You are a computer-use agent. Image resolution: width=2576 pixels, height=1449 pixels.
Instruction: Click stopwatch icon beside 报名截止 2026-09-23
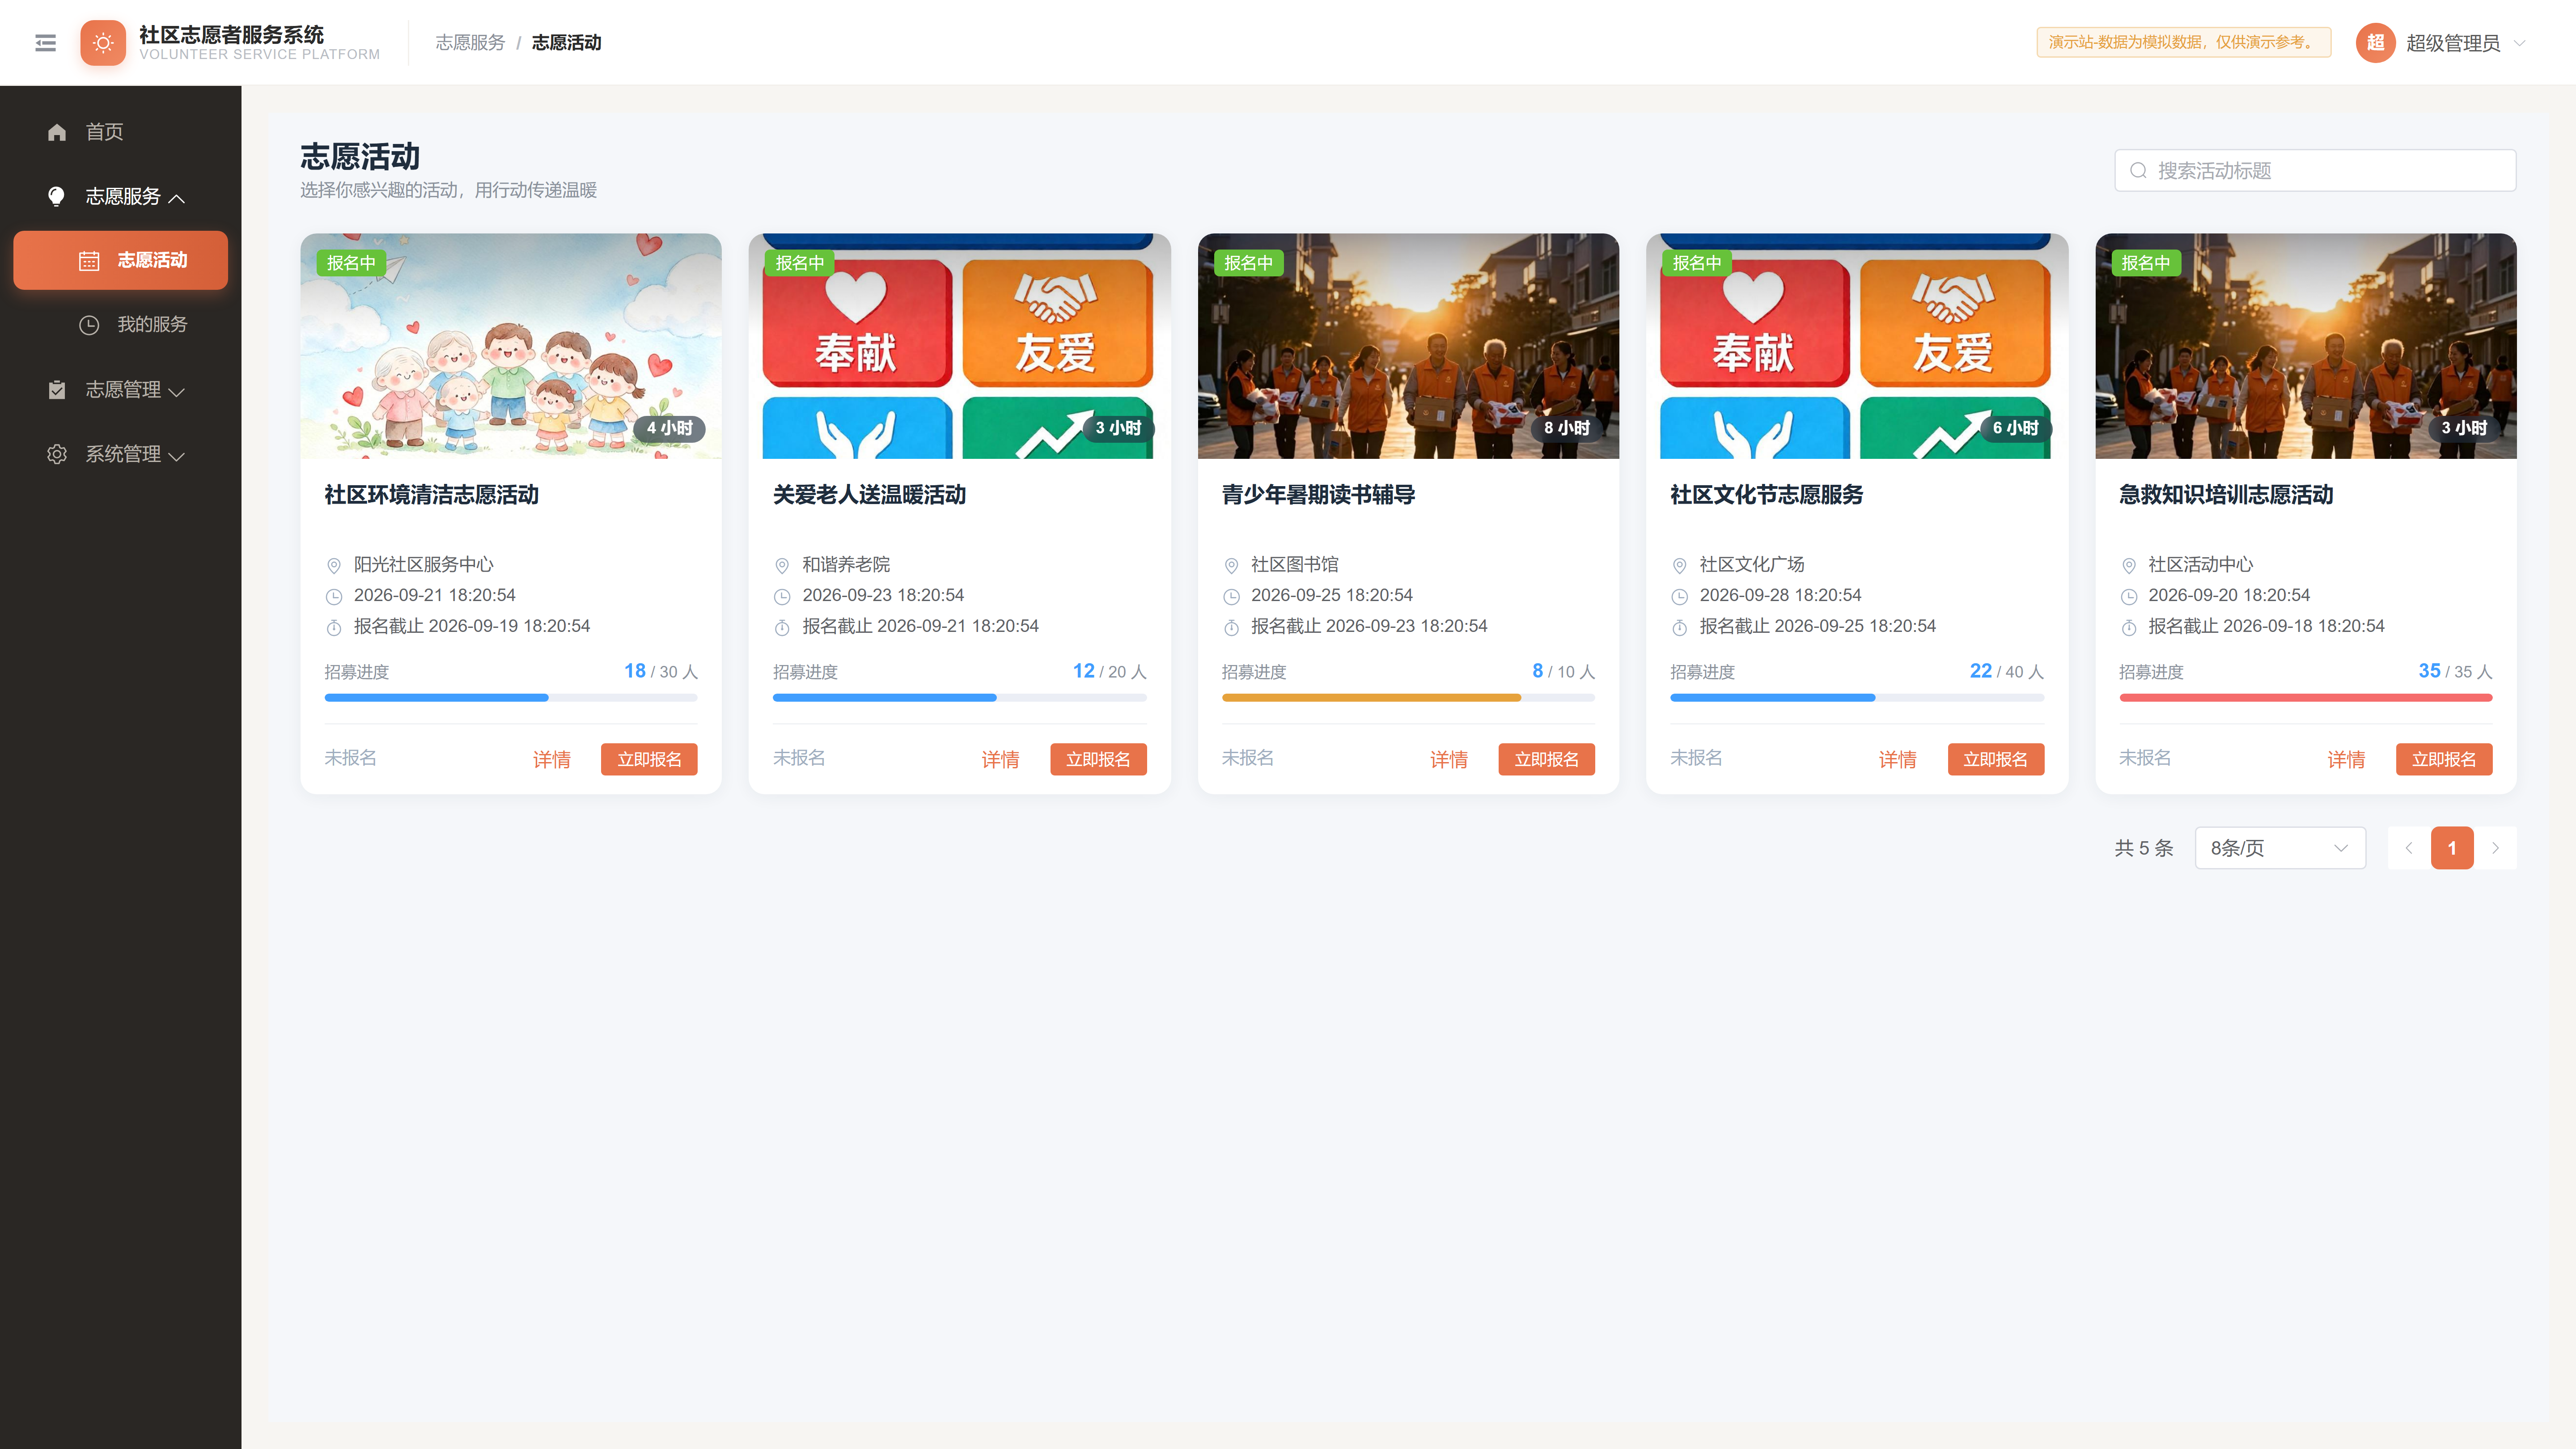(1231, 627)
